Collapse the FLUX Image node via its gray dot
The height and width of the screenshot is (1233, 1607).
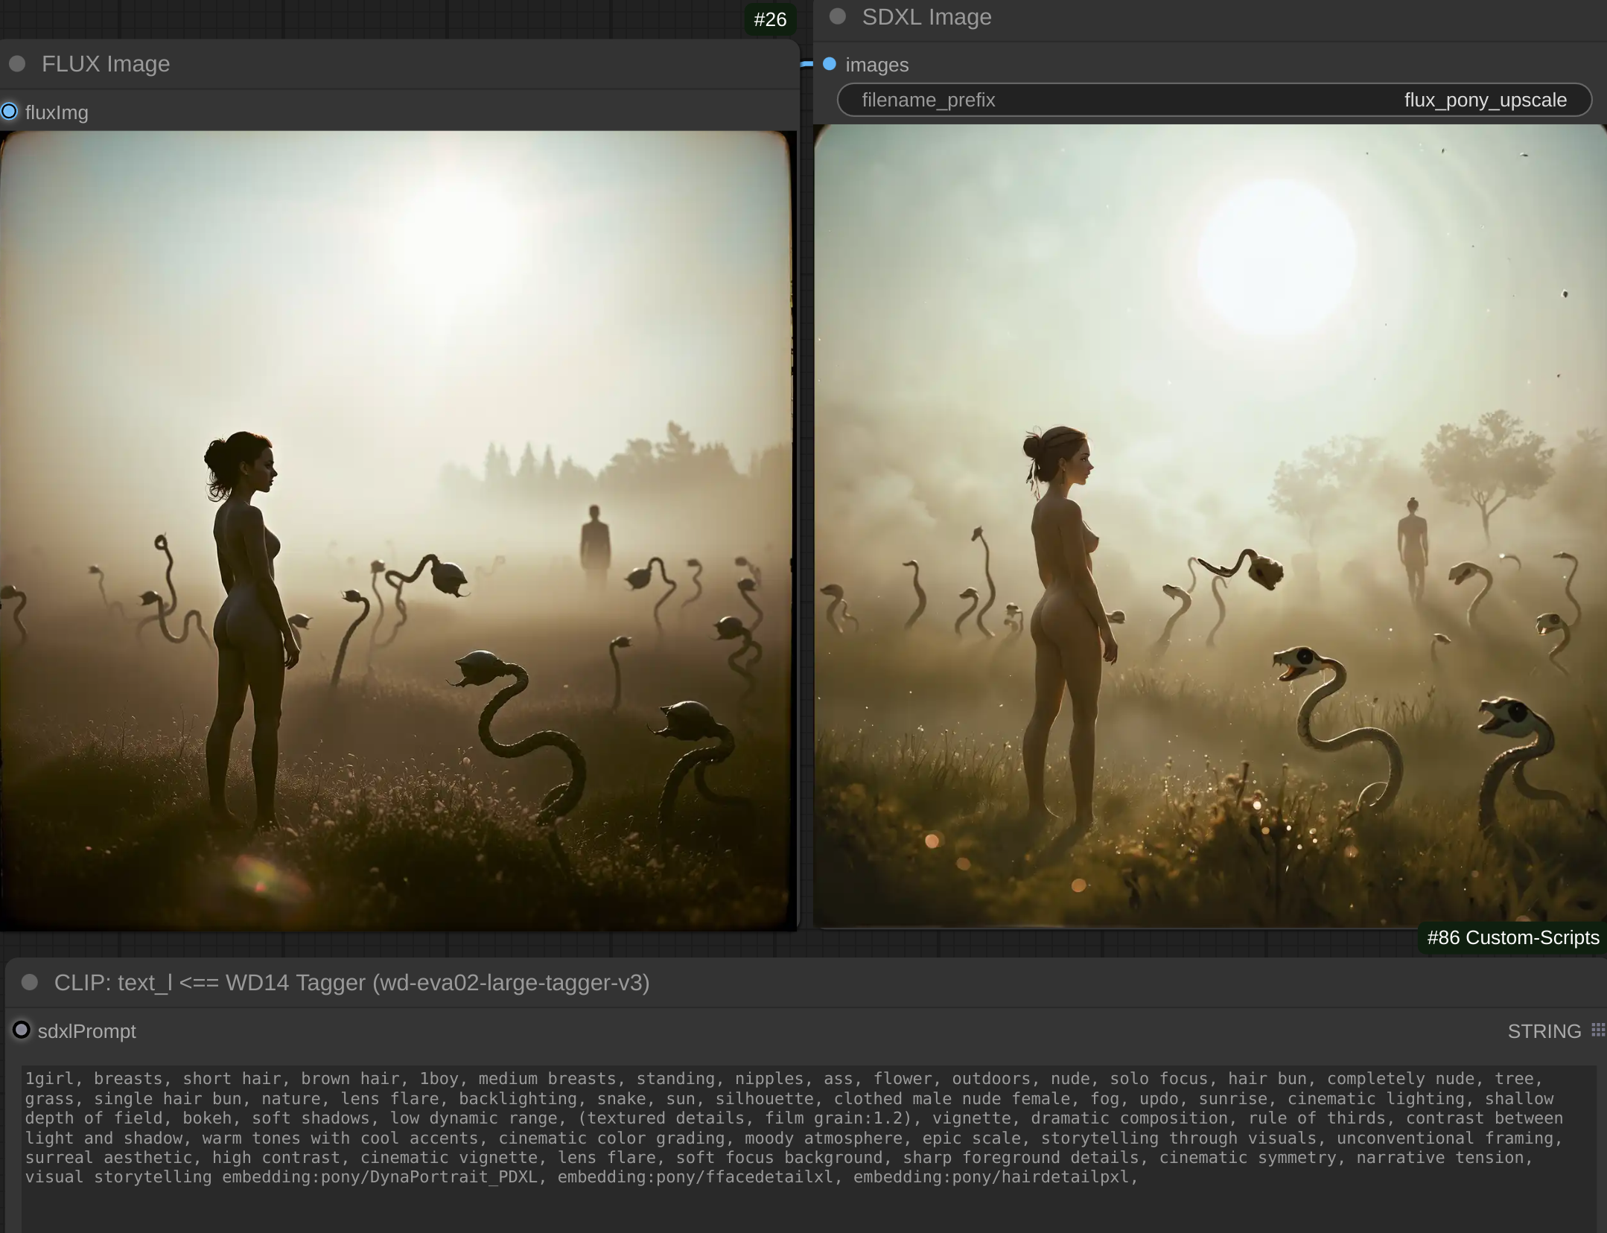point(17,64)
